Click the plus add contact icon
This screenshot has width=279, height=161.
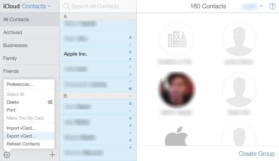52,155
